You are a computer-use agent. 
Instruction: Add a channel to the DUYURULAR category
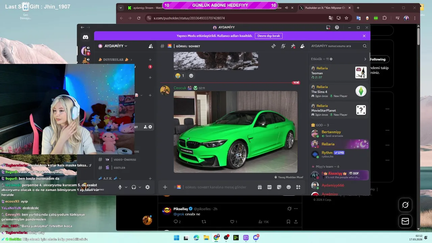click(150, 60)
